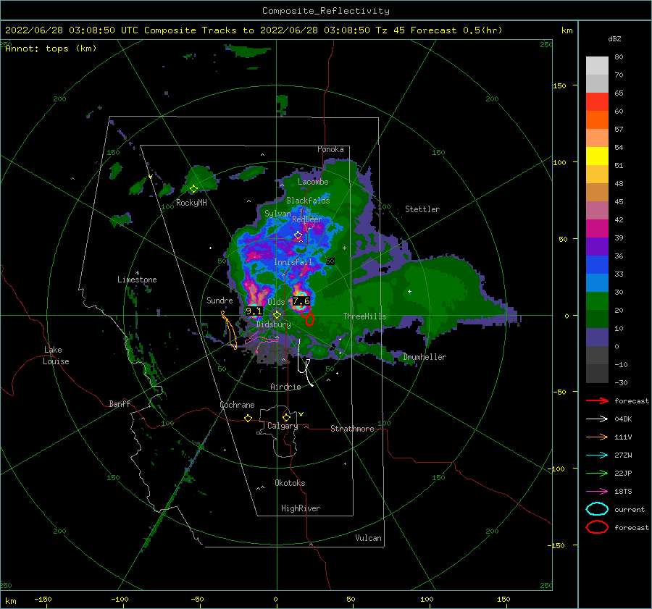
Task: Click the Okotoks label
Action: coord(290,483)
